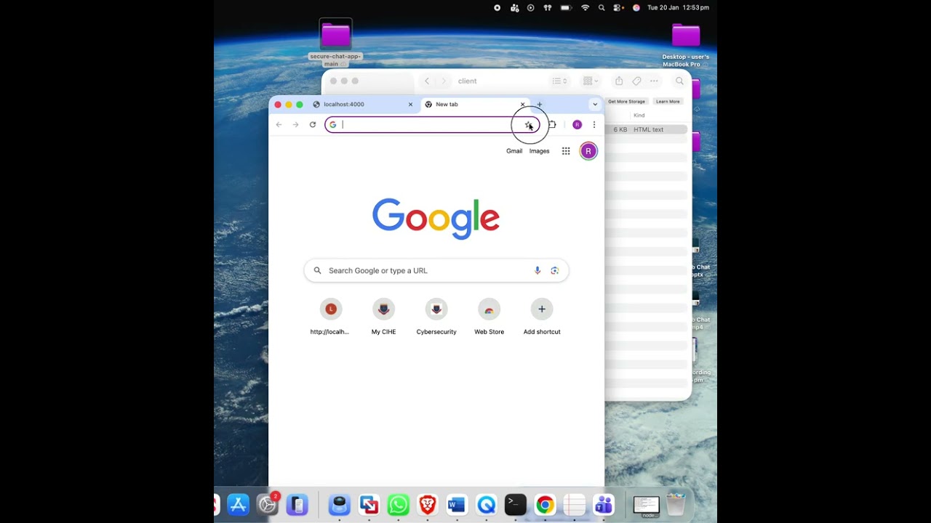Click Get More Storage in Finder
The height and width of the screenshot is (523, 931).
pyautogui.click(x=626, y=102)
